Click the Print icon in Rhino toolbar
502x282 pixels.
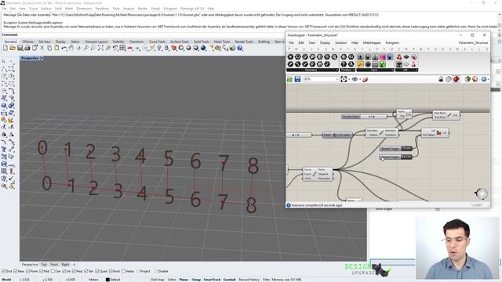[x=27, y=48]
